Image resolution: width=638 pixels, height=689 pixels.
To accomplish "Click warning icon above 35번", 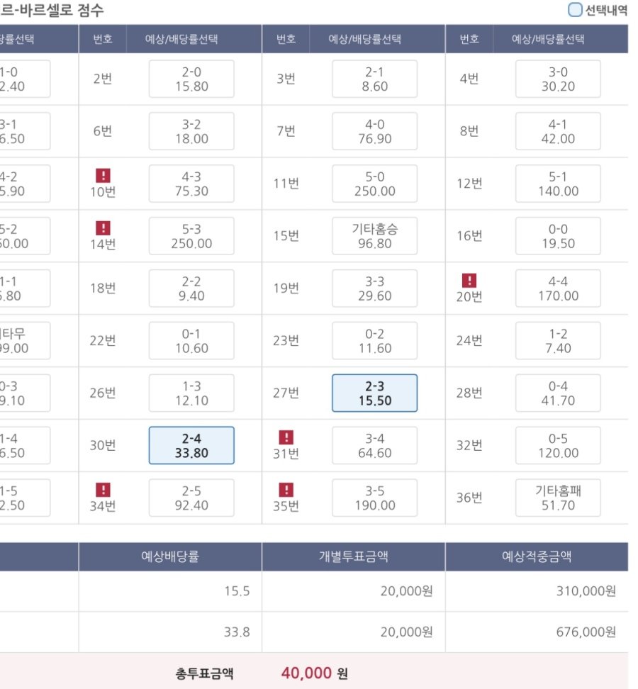I will [x=286, y=490].
